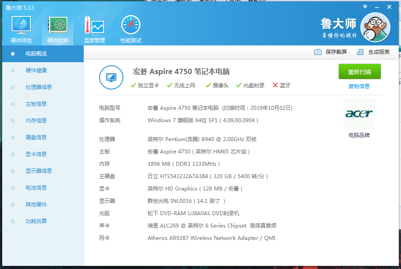Click the computer monitor overview icon
Viewport: 401px width, 269px height.
coord(111,77)
